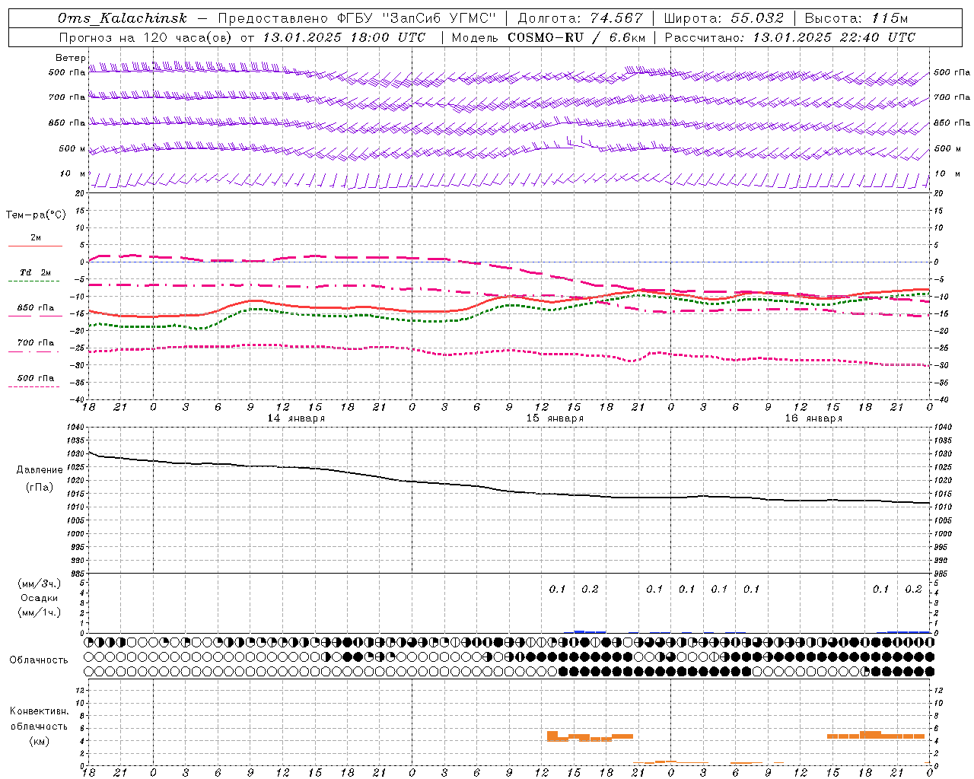Select forecast start time 13.01.2025 18:00 UTC

[344, 37]
